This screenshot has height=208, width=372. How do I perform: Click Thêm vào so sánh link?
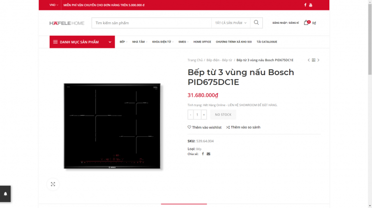click(x=243, y=127)
